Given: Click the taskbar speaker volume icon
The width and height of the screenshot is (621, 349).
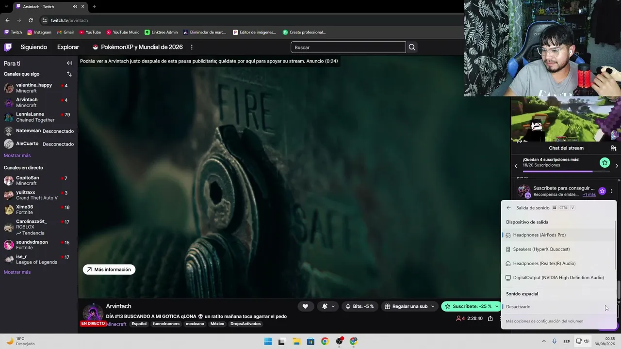Looking at the screenshot, I should [x=587, y=341].
